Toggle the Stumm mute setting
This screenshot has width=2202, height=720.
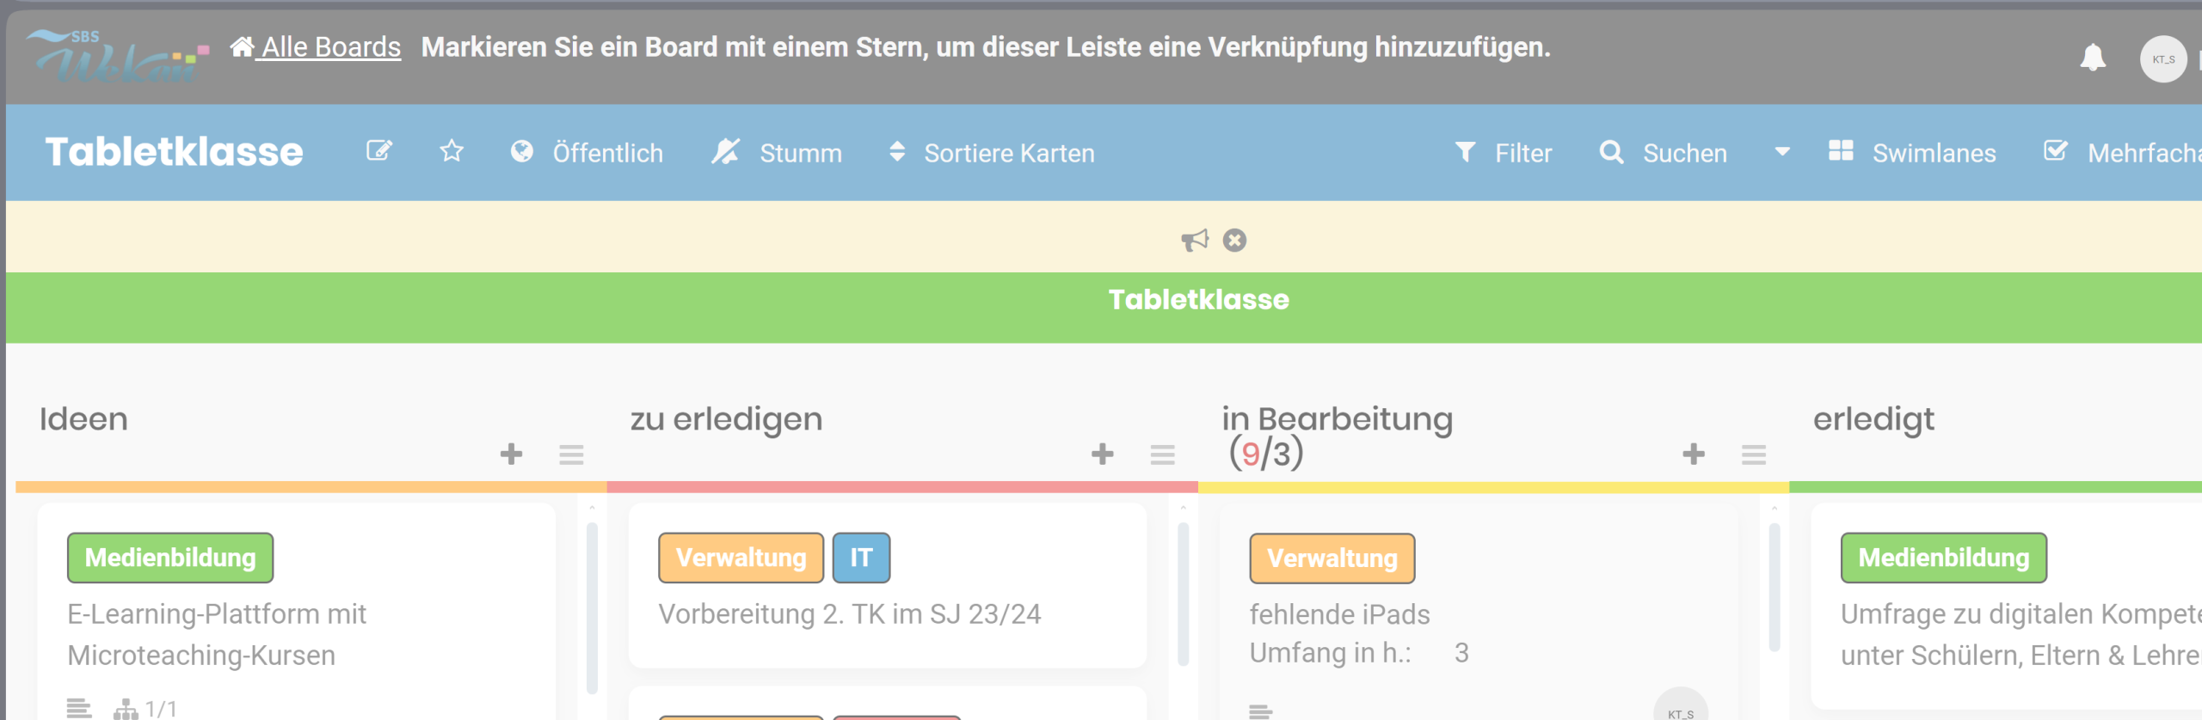[x=777, y=153]
